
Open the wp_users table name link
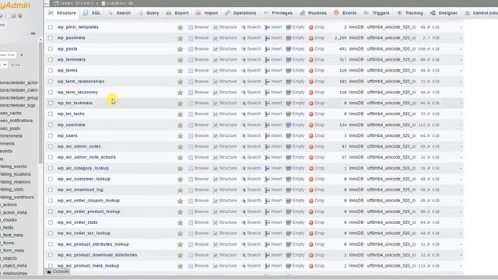tap(68, 135)
